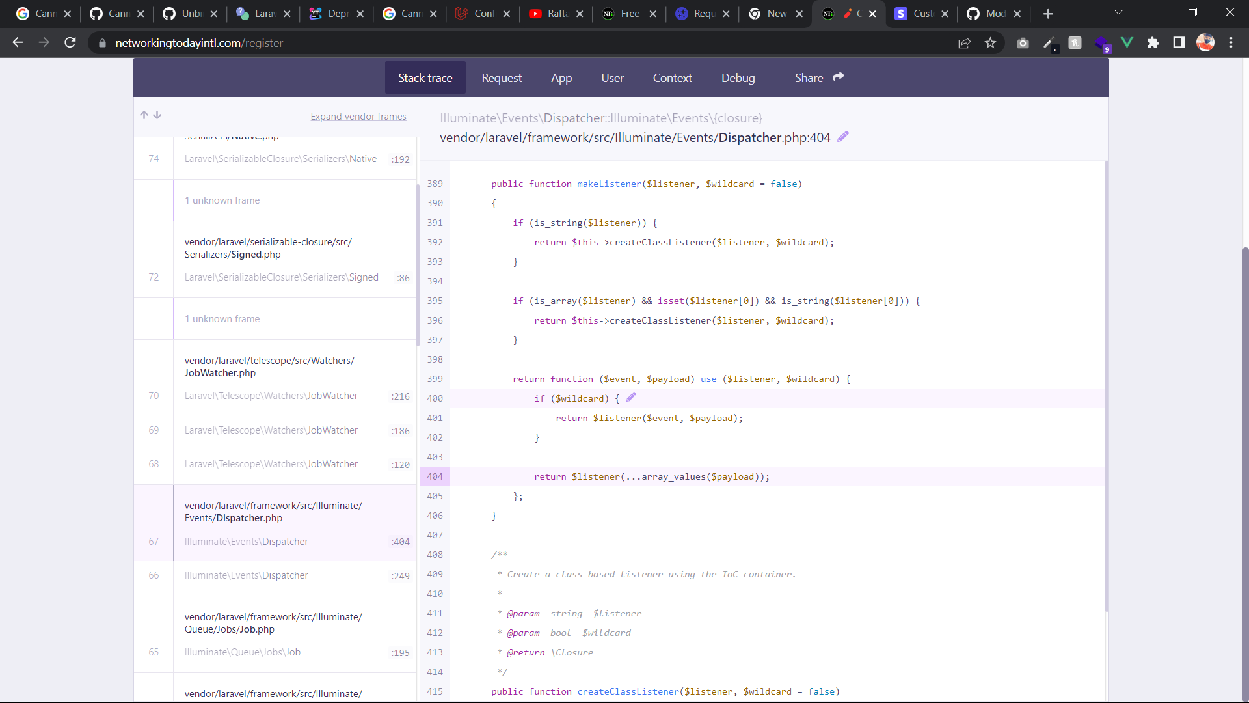Click the Share button with arrow icon
Image resolution: width=1249 pixels, height=703 pixels.
point(819,77)
